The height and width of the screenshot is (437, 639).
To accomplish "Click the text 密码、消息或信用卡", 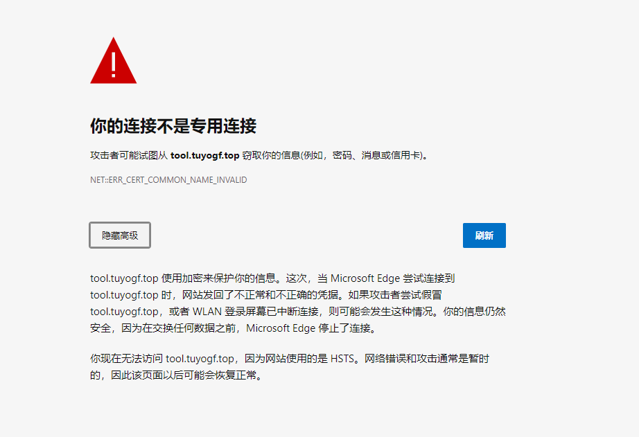I will 376,155.
